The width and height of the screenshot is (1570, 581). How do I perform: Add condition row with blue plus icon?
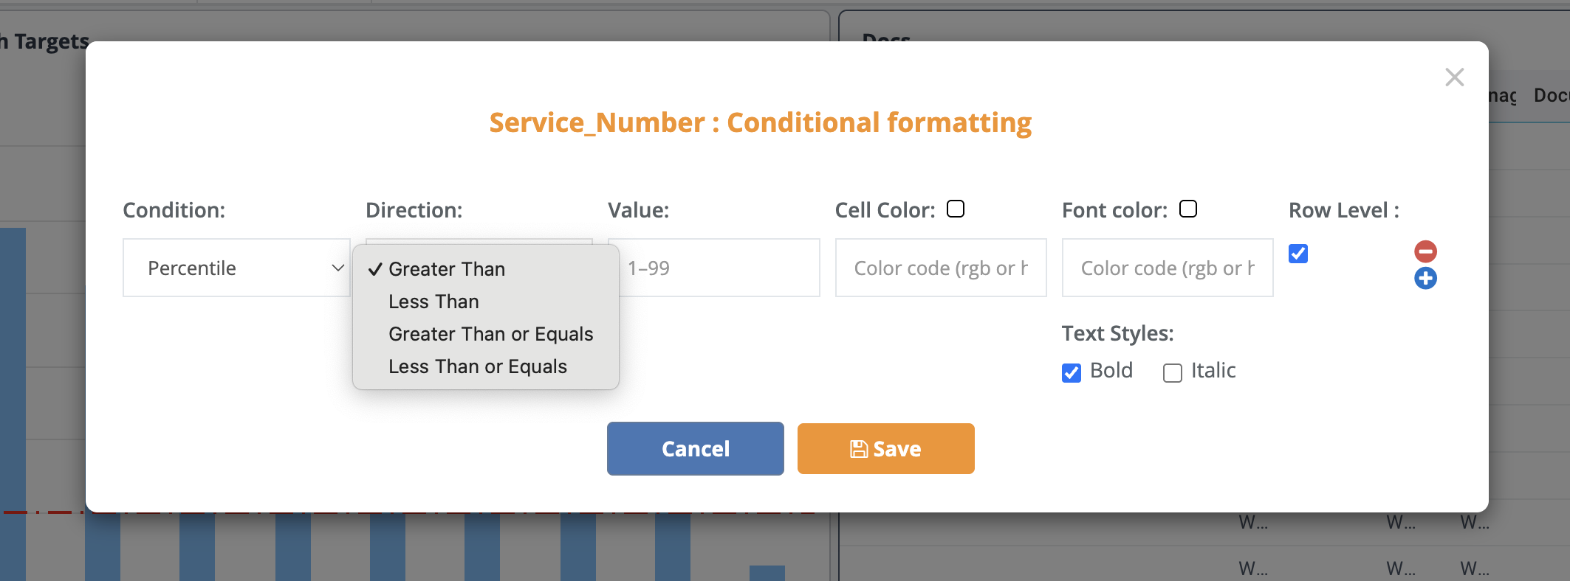tap(1425, 279)
